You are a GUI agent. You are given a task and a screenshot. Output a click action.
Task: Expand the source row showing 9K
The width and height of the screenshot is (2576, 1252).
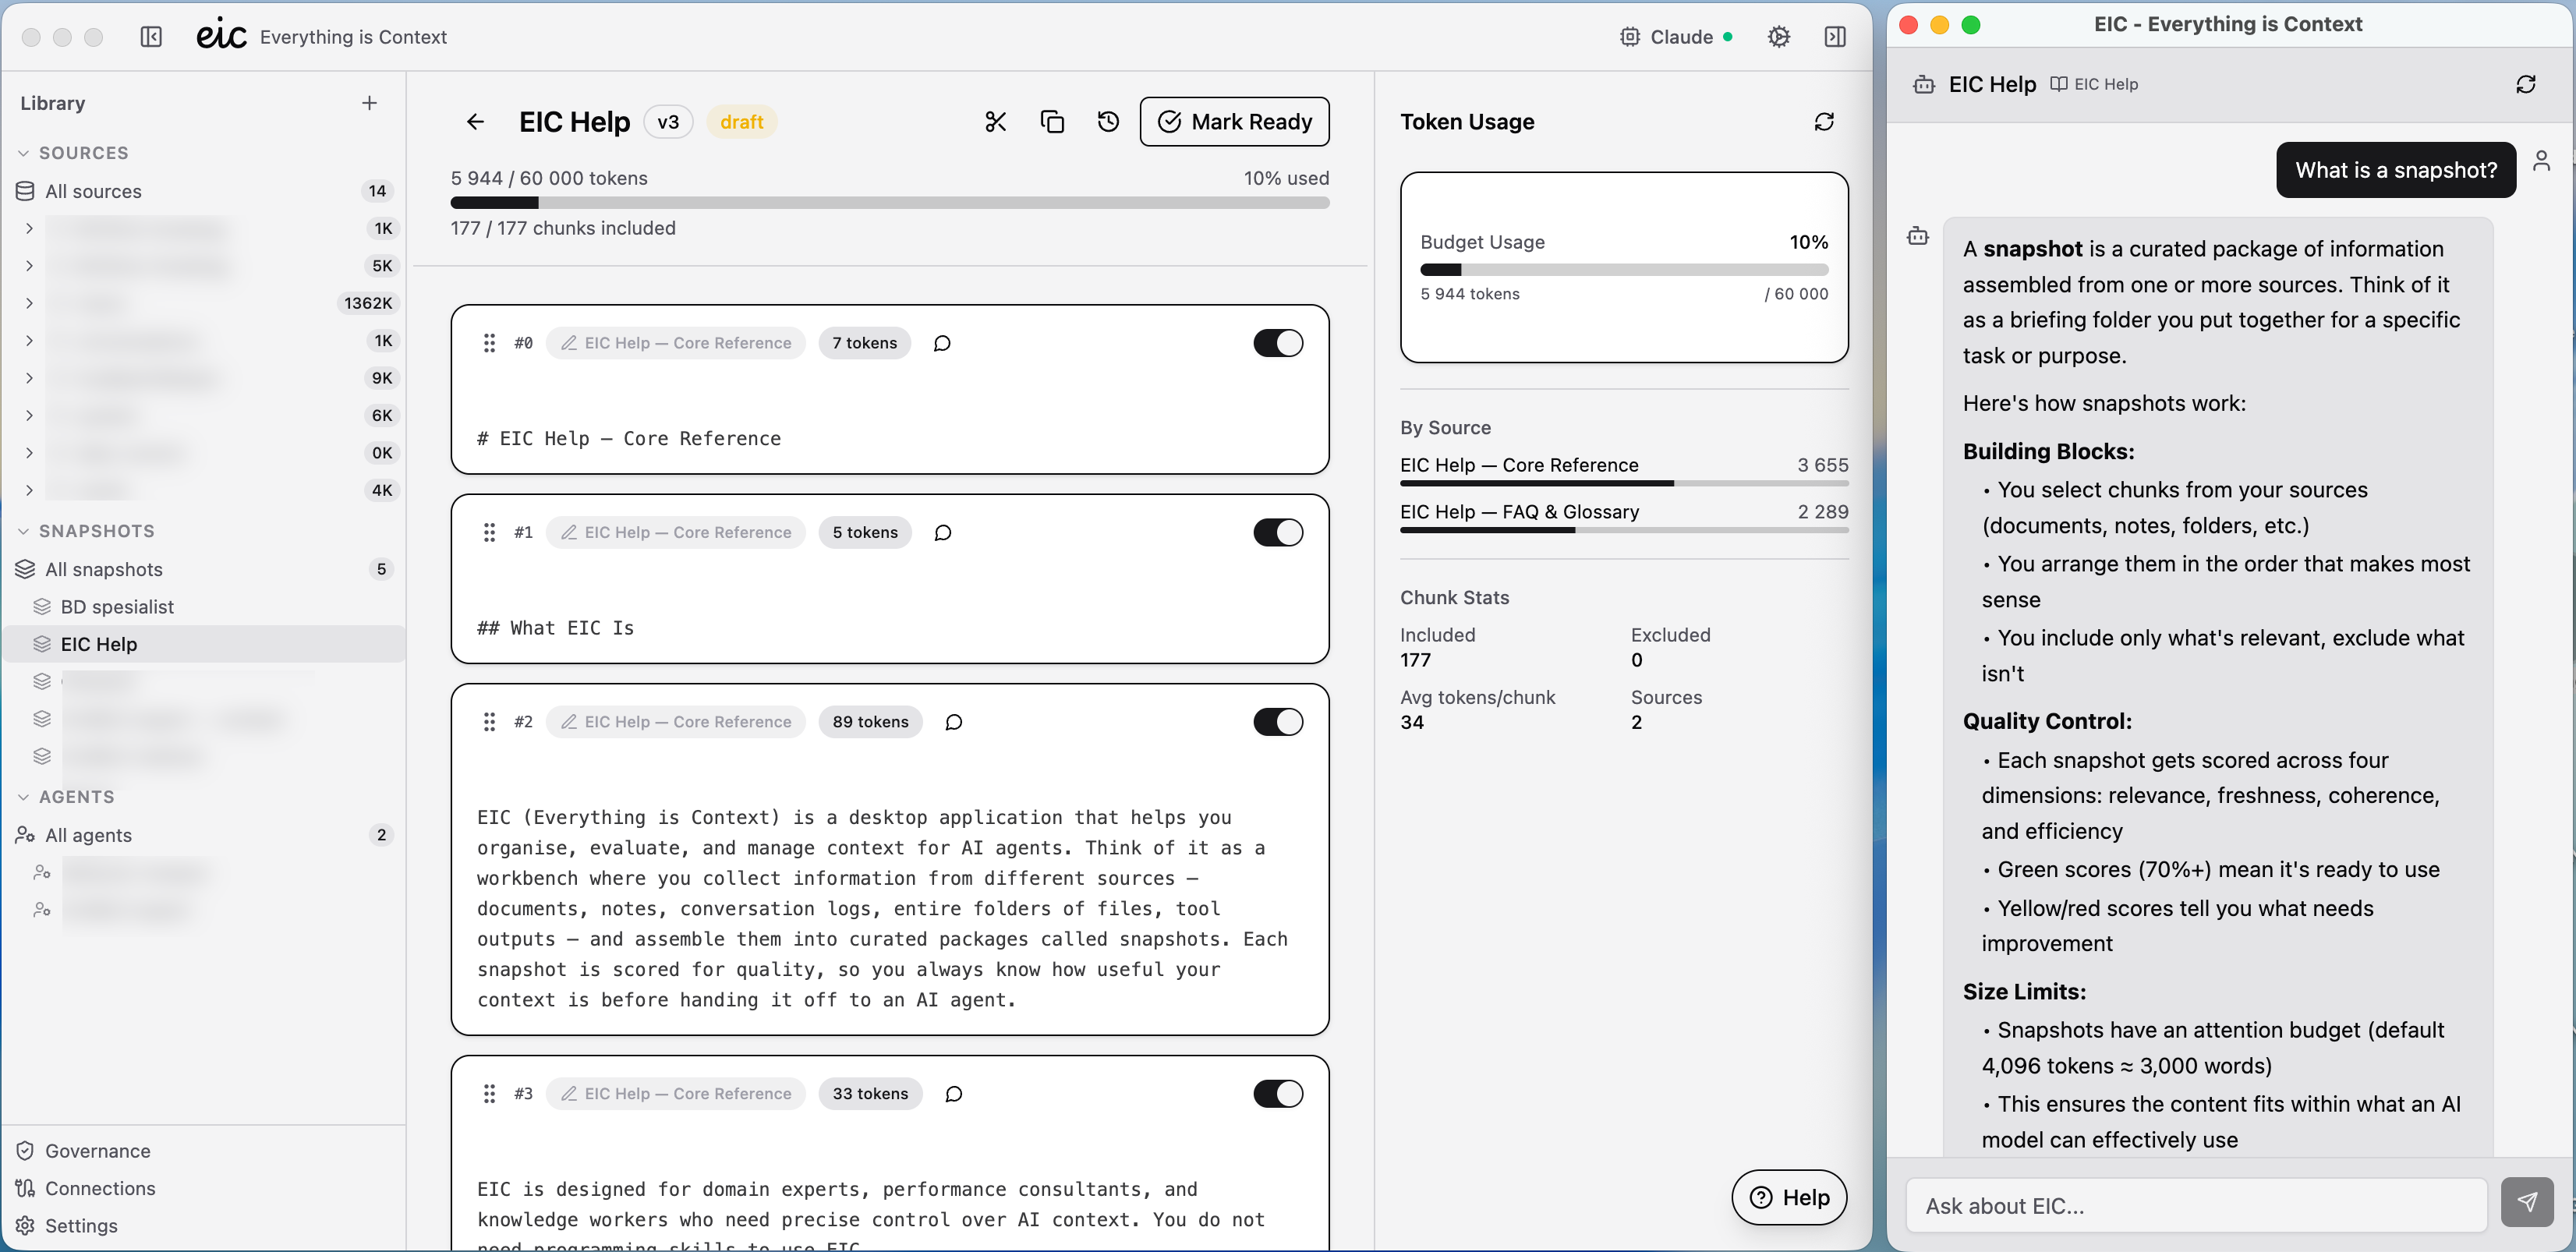(29, 378)
